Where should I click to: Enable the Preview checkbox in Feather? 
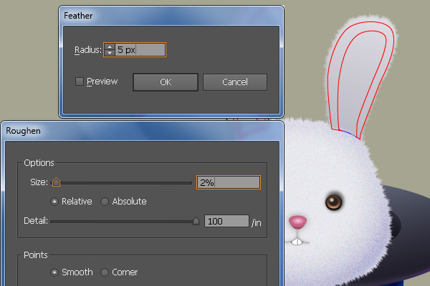(80, 82)
